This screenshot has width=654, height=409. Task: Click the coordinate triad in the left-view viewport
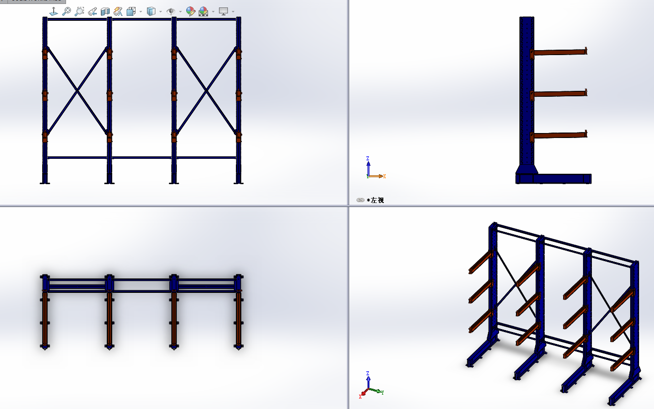tap(375, 168)
